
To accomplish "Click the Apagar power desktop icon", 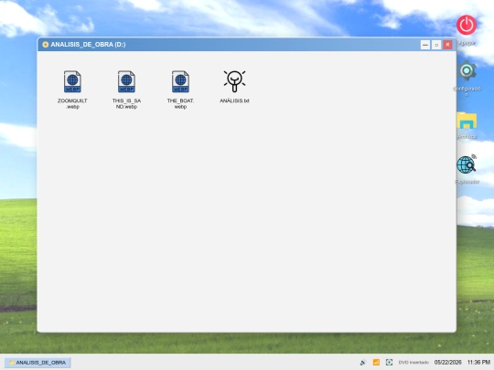I will [x=467, y=25].
